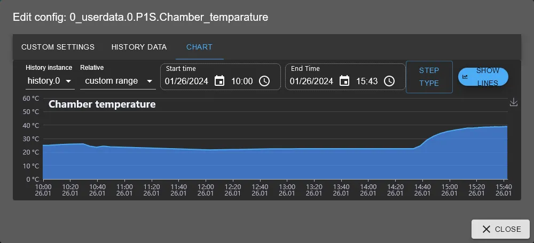This screenshot has width=534, height=243.
Task: Click the Chamber temperature chart title
Action: point(102,104)
